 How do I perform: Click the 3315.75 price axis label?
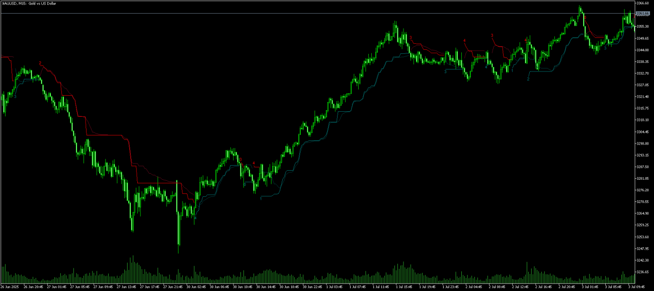click(643, 108)
